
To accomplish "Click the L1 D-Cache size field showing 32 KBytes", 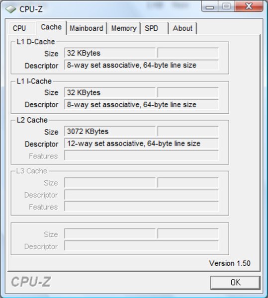I will point(110,53).
